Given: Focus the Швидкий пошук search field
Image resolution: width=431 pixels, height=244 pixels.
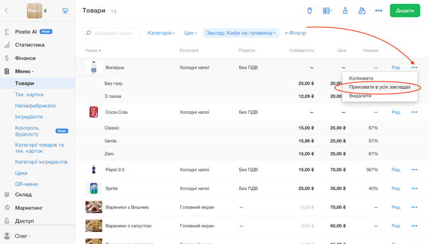Looking at the screenshot, I should 111,33.
